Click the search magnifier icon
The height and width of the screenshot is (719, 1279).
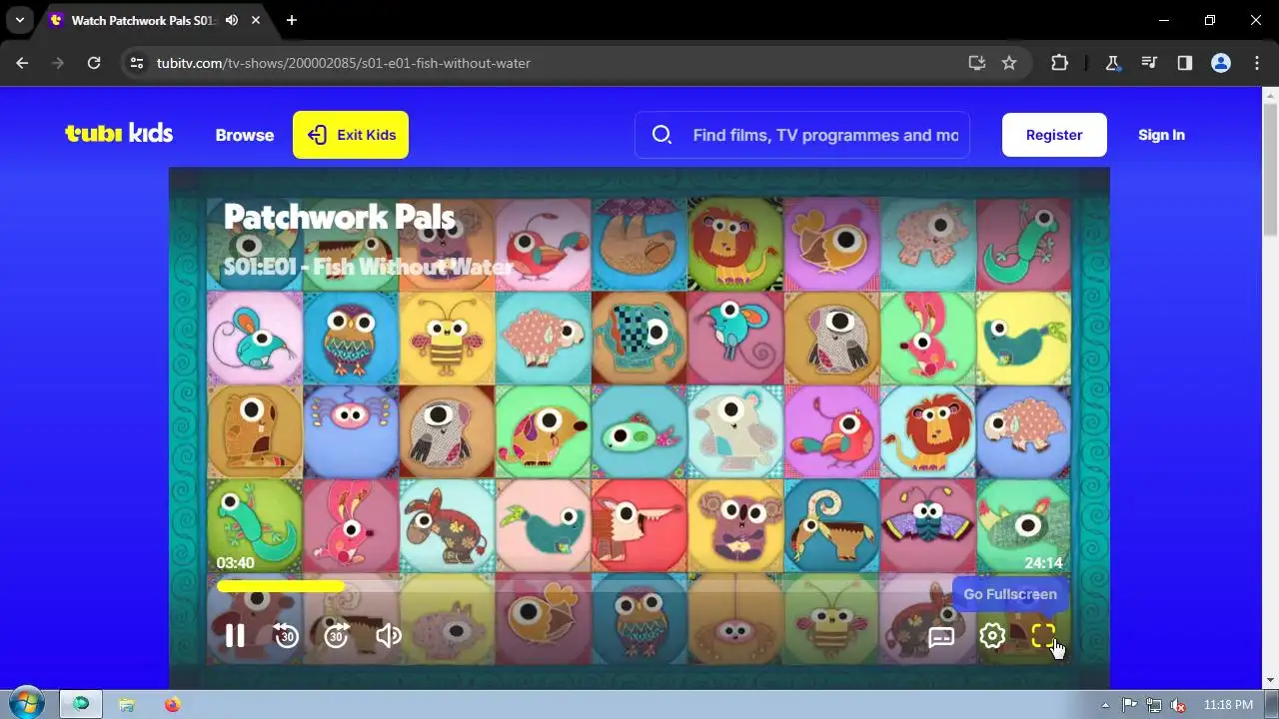(661, 135)
